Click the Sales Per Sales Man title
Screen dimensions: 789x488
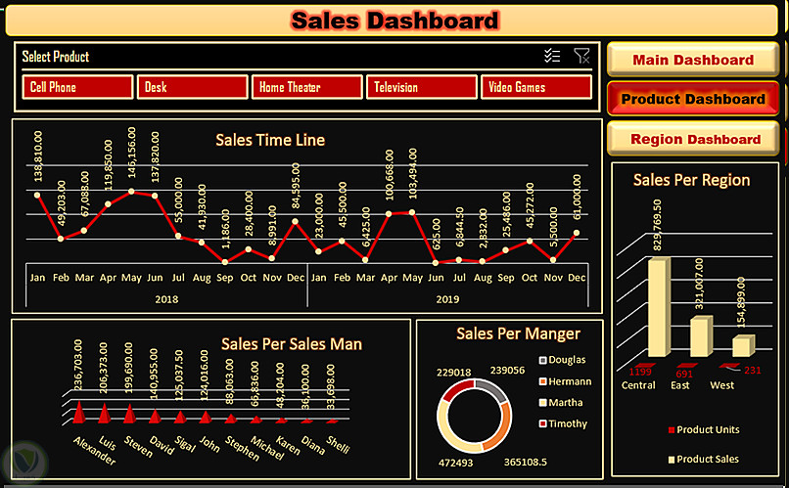tap(292, 344)
